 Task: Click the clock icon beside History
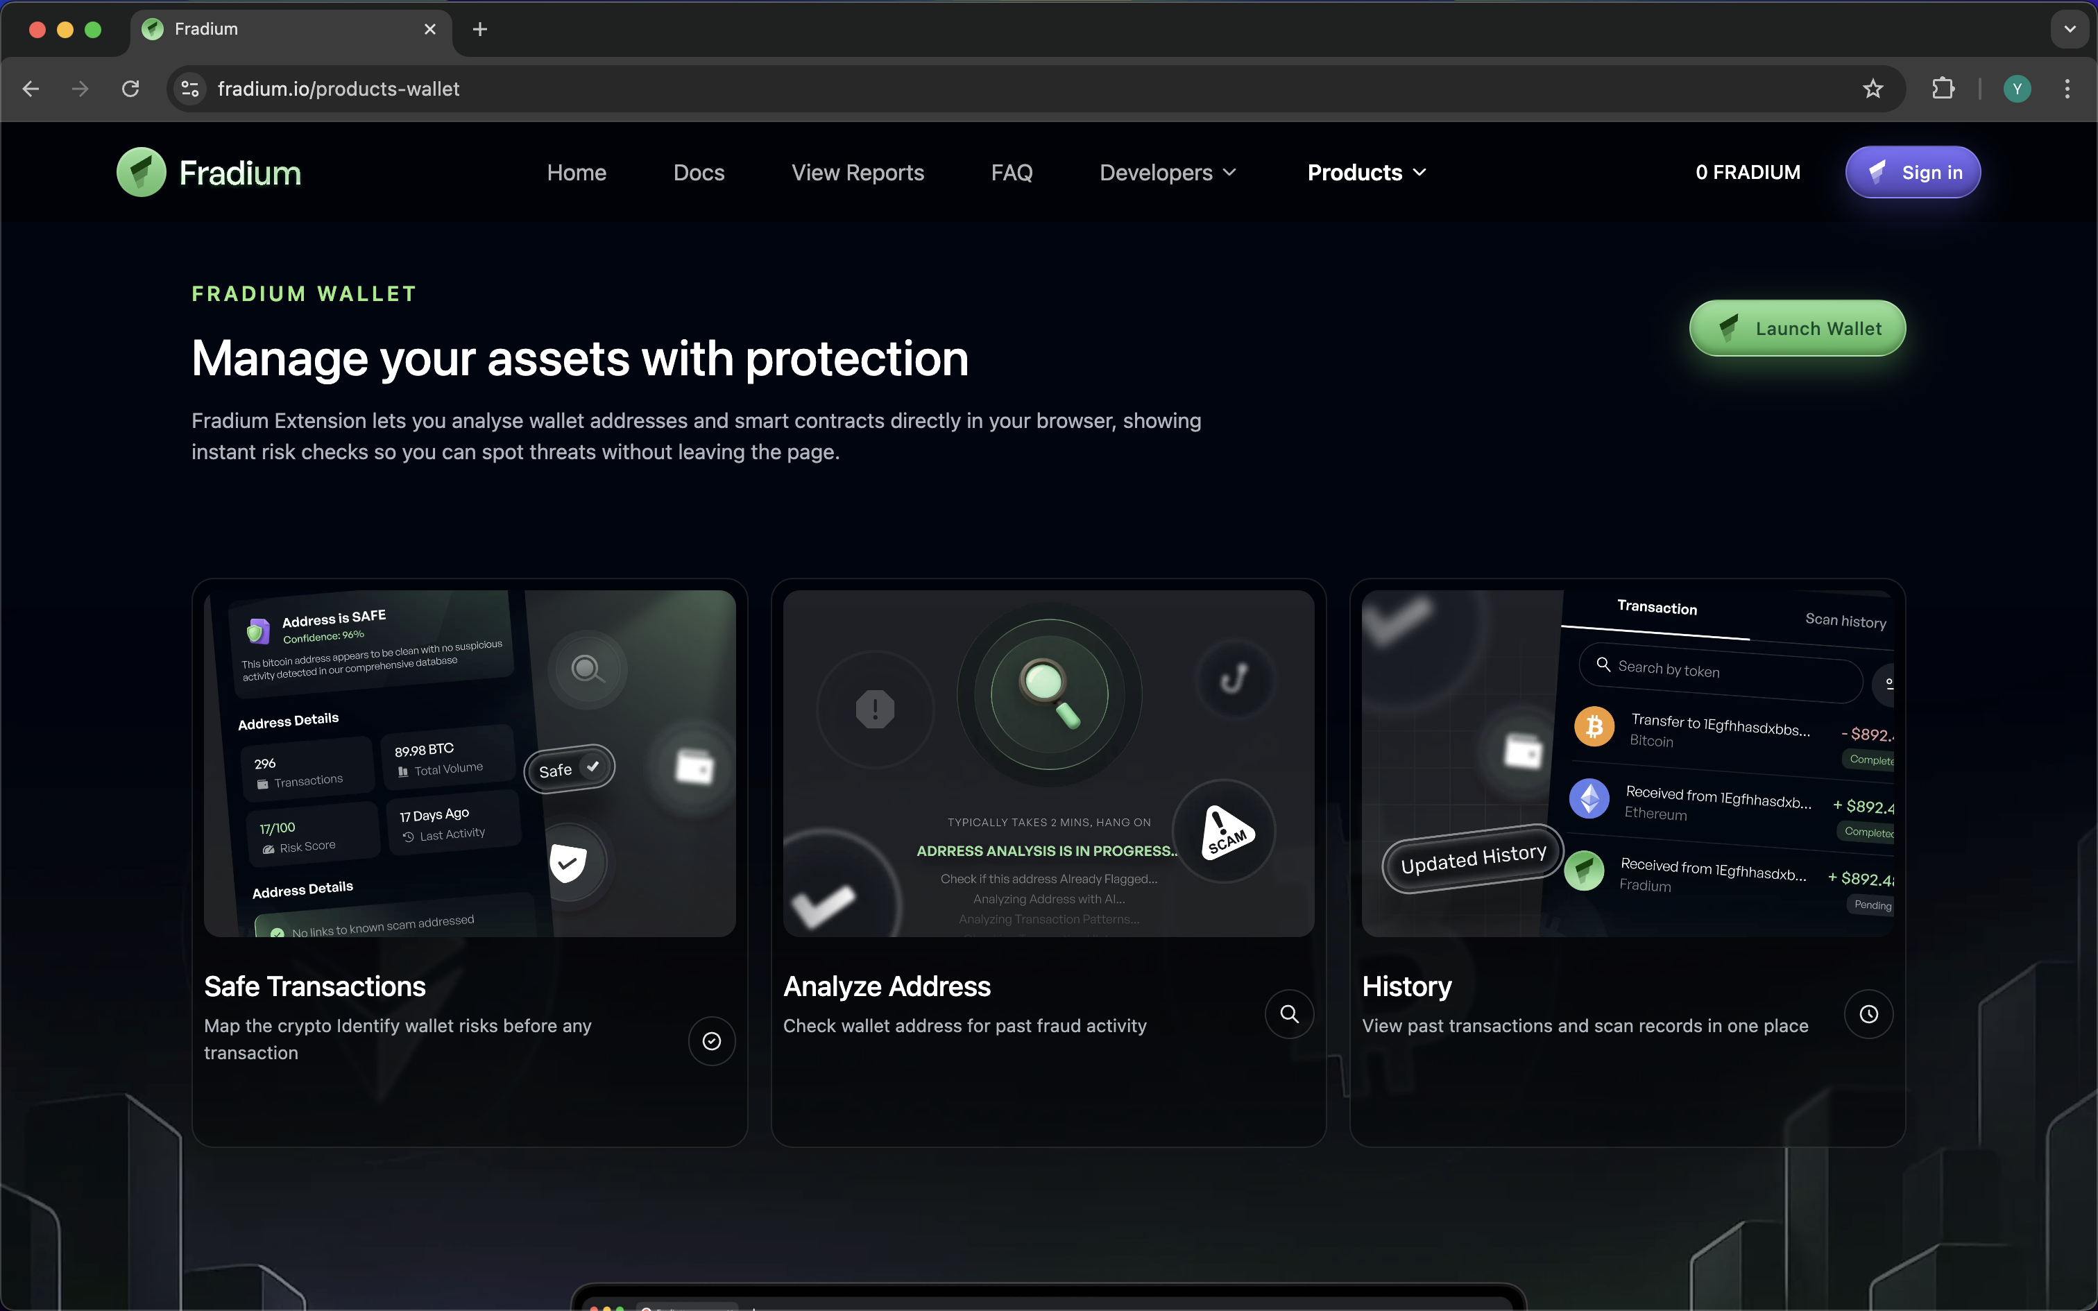click(1868, 1013)
